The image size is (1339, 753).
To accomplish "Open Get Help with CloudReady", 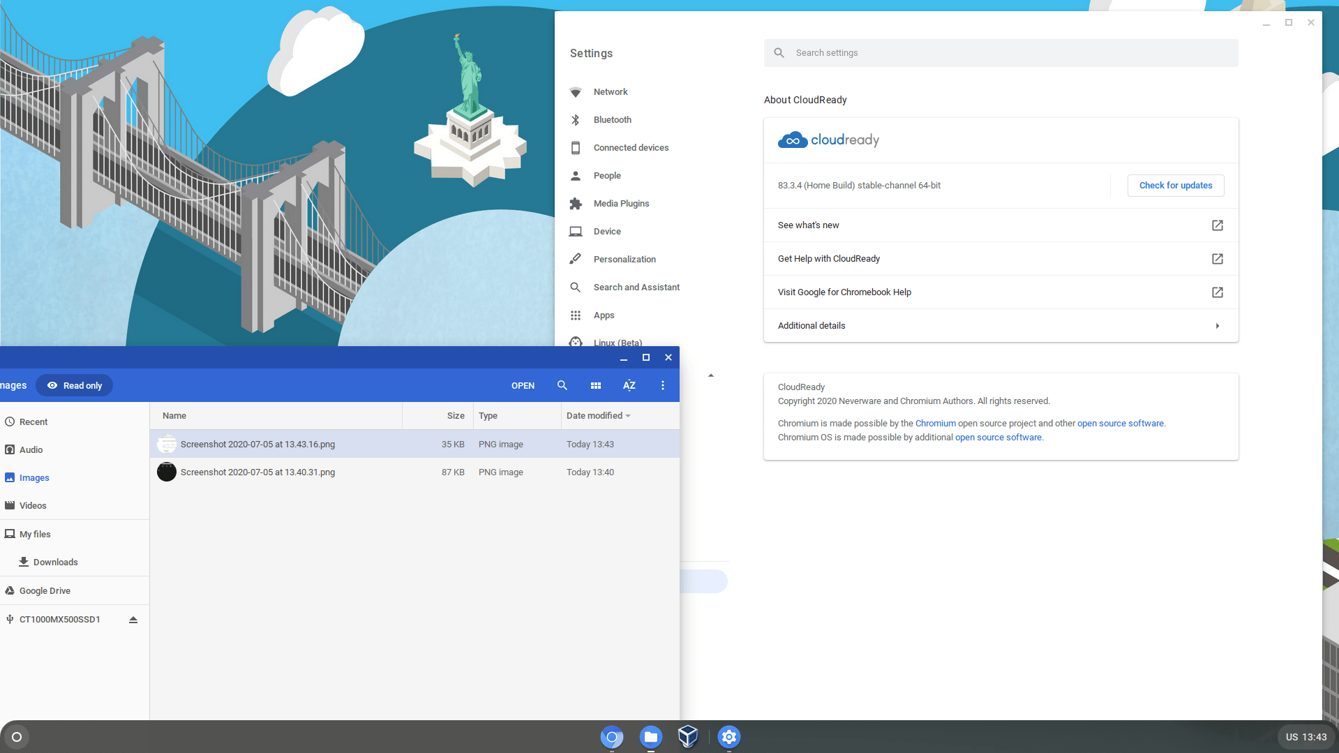I will pos(1001,259).
